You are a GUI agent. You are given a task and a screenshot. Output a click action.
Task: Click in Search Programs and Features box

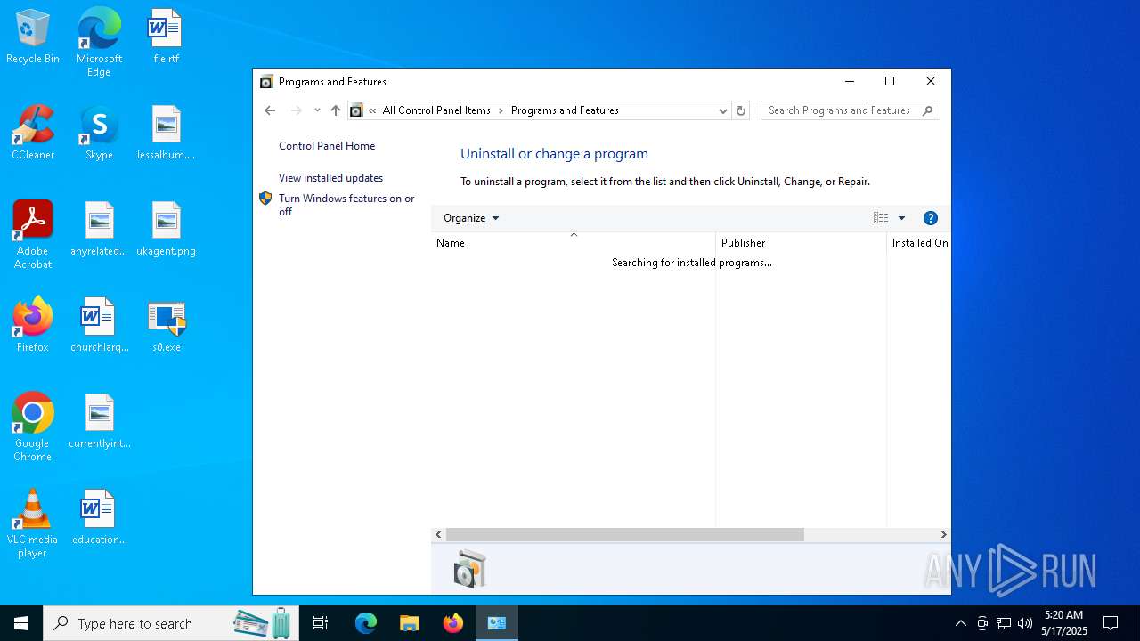[842, 110]
